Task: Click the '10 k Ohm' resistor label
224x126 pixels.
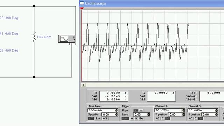Action: pyautogui.click(x=44, y=37)
